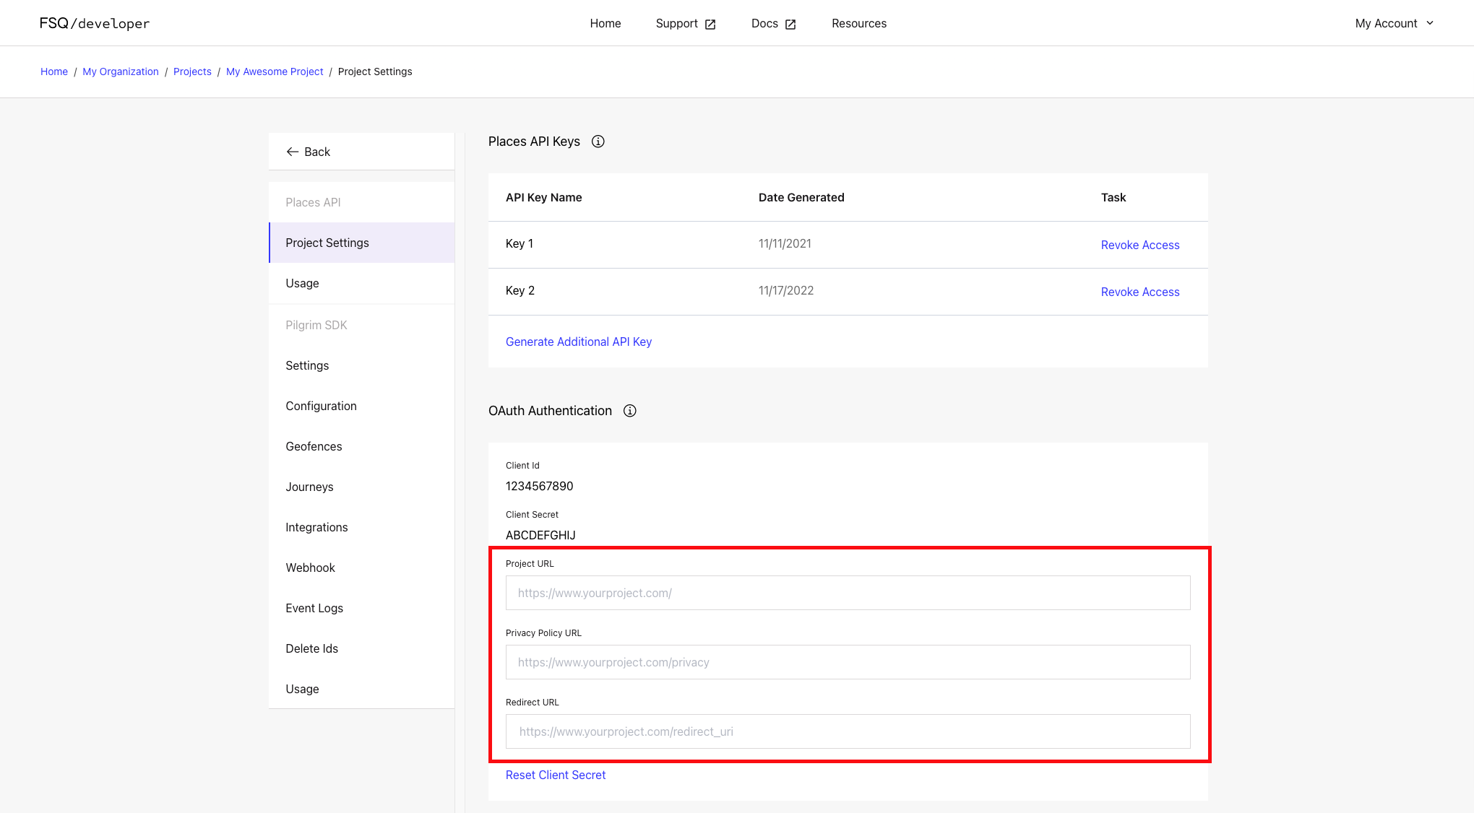Viewport: 1474px width, 813px height.
Task: Click the OAuth Authentication info icon
Action: point(629,411)
